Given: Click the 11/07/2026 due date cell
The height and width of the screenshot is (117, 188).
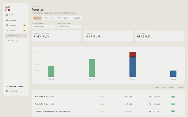Looking at the screenshot, I should click(x=128, y=111).
